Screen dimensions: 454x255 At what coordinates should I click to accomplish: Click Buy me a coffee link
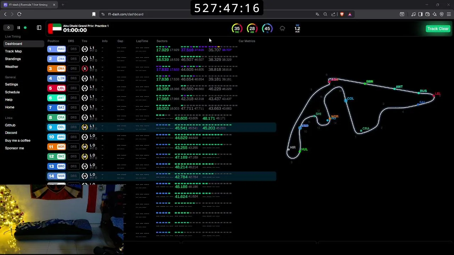[x=18, y=141]
